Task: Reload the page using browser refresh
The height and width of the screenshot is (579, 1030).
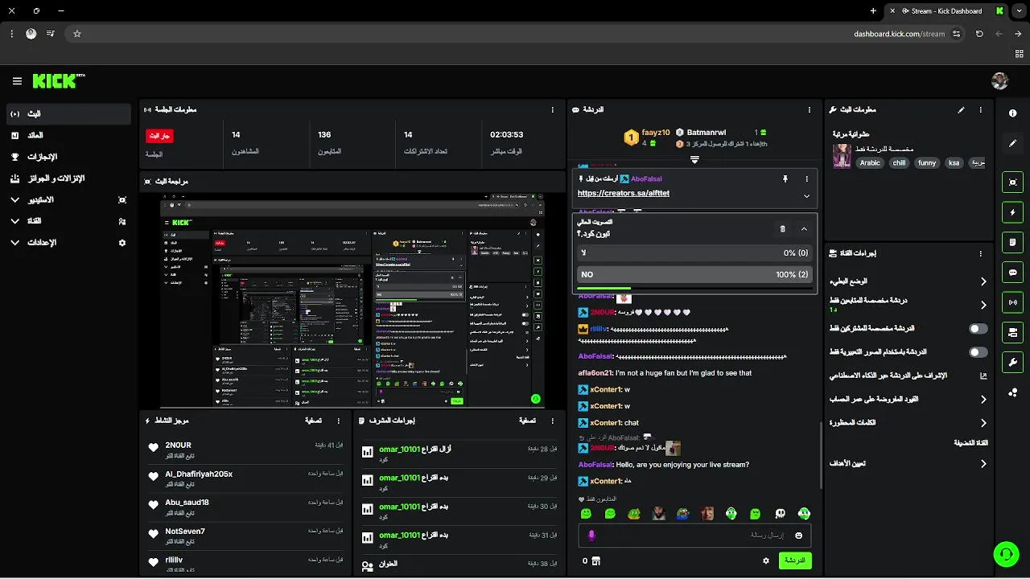Action: (979, 34)
